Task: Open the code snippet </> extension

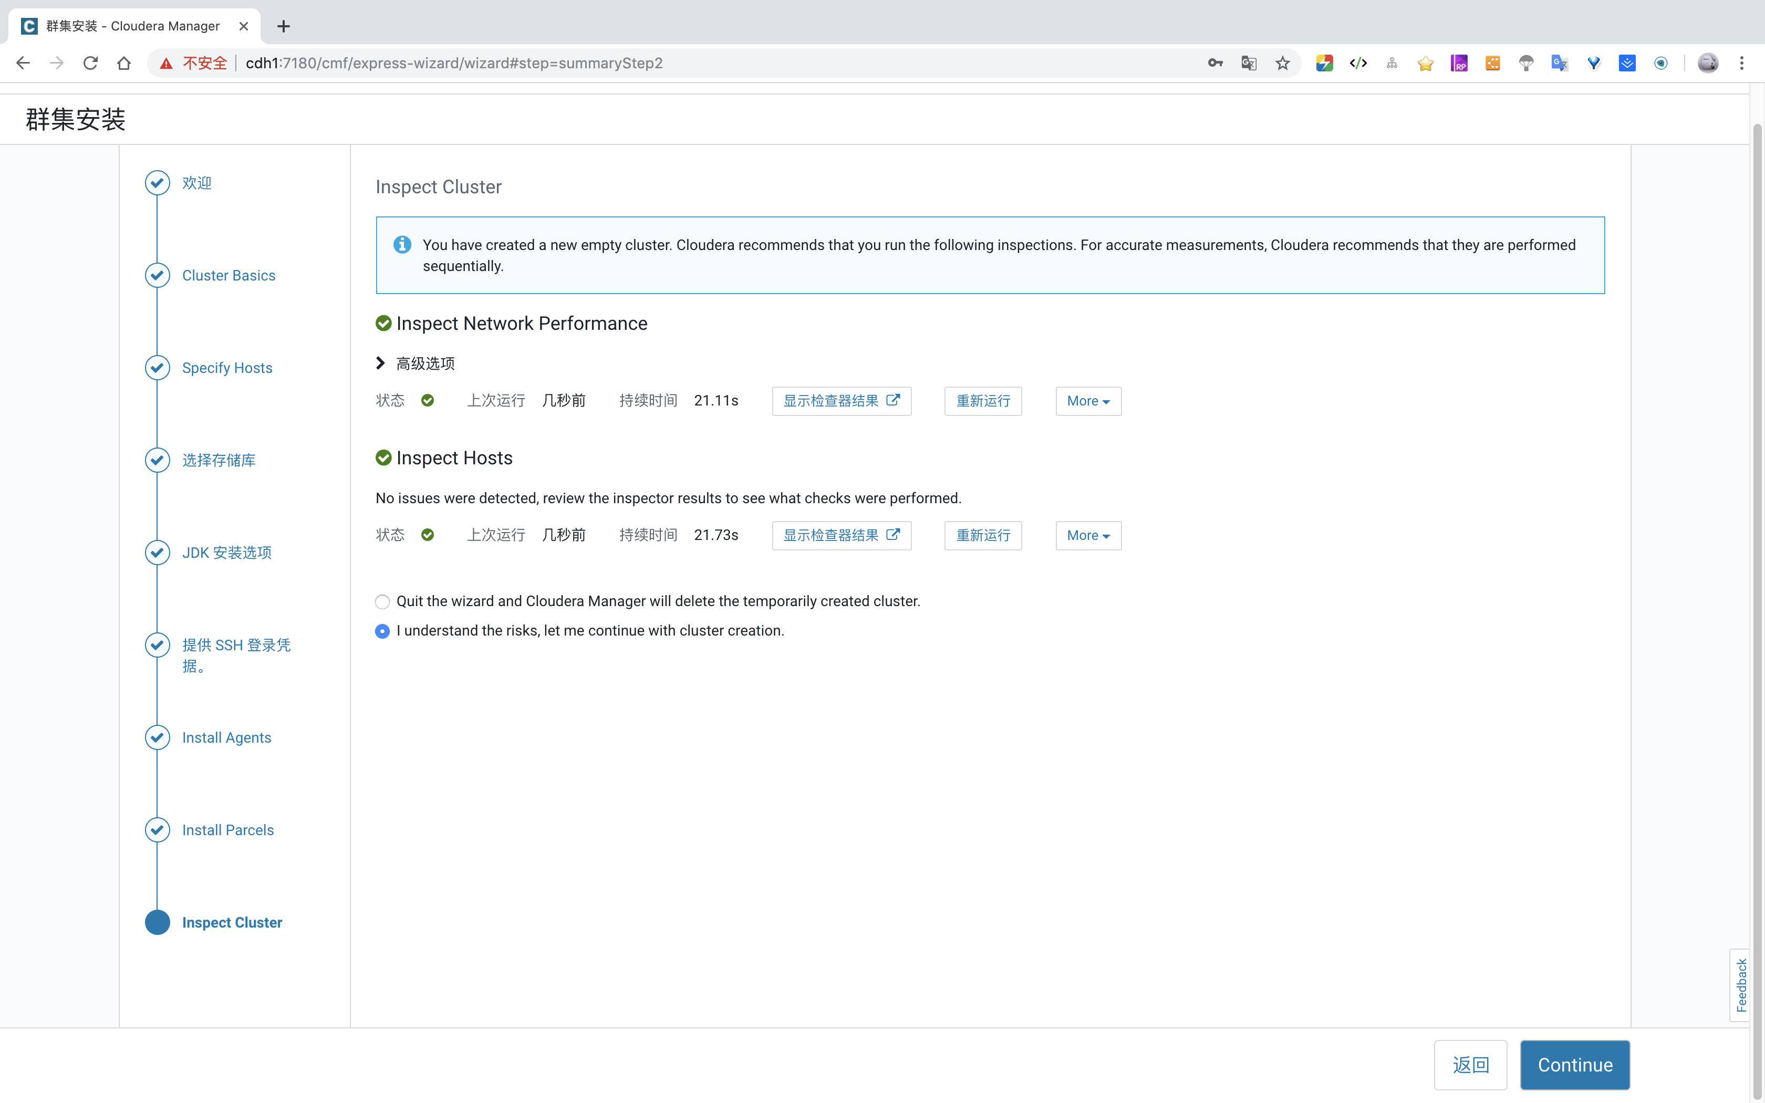Action: 1359,63
